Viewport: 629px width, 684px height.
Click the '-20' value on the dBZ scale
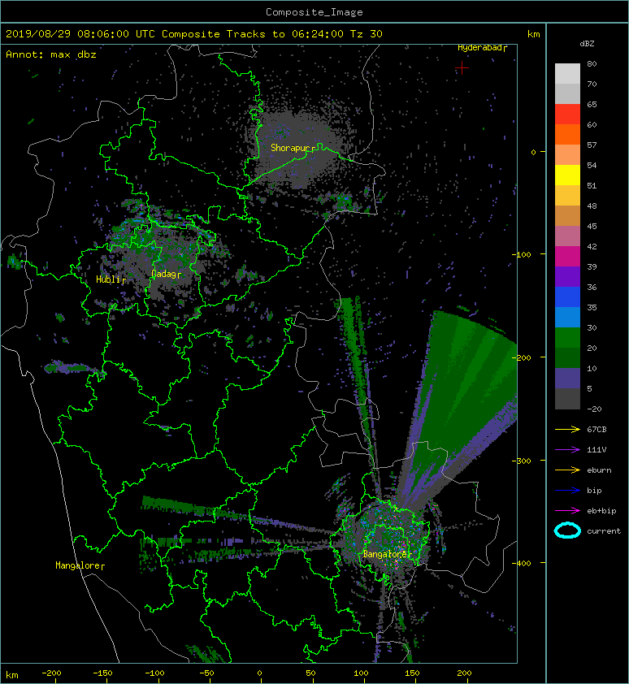coord(594,409)
